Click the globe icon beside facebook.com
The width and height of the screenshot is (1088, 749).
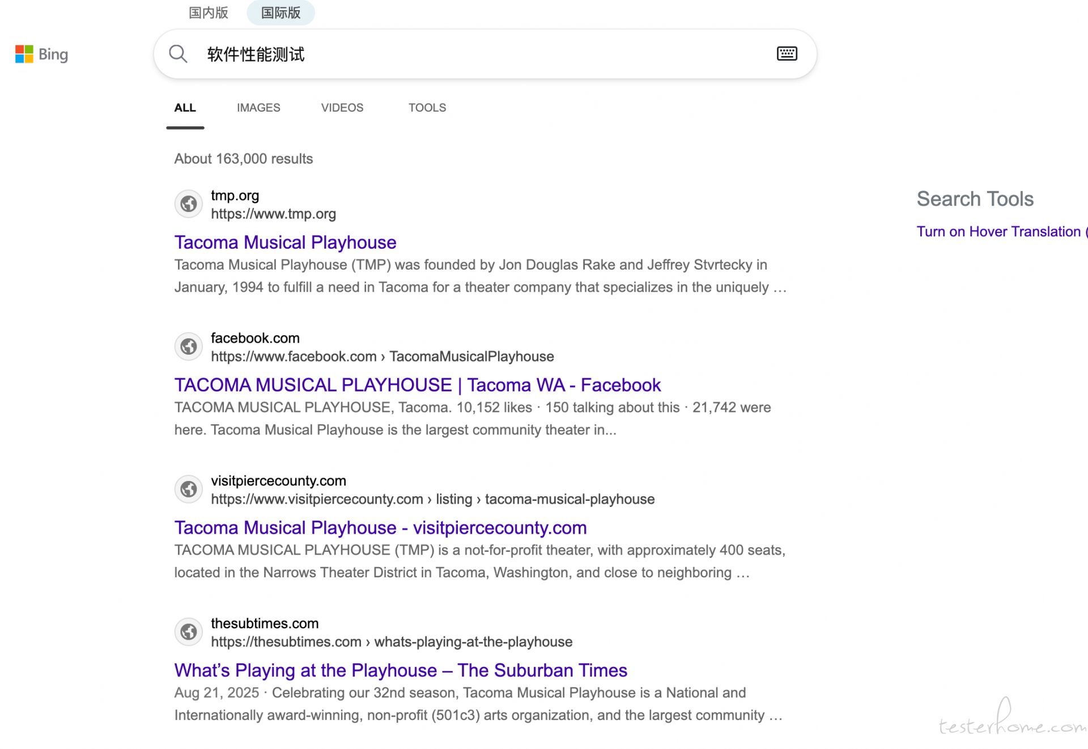(189, 347)
